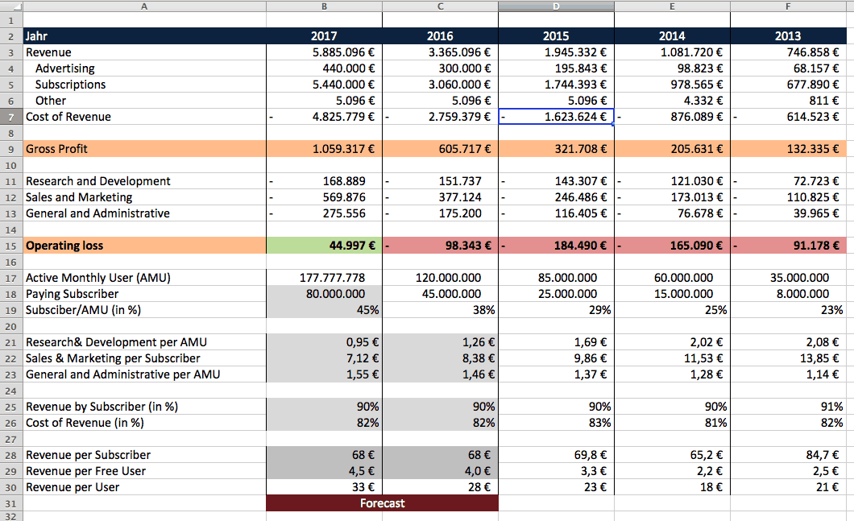Screen dimensions: 854x521
Task: Click the 2017 year header cell
Action: click(x=324, y=36)
